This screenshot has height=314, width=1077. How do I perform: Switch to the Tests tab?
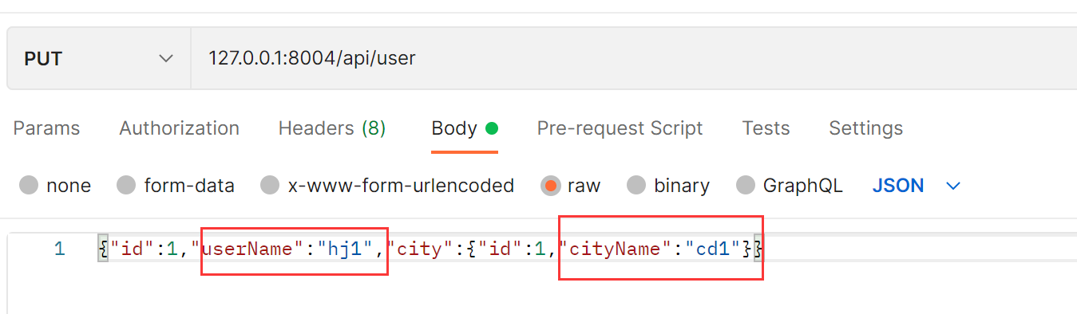(766, 128)
